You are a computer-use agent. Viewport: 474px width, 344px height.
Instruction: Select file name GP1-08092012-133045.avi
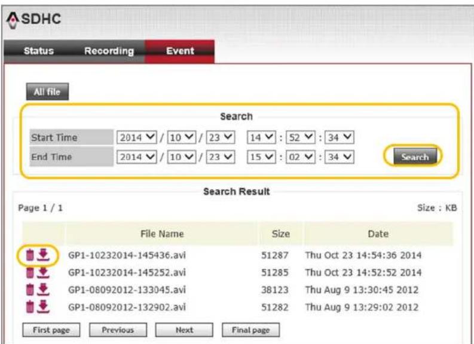coord(127,290)
